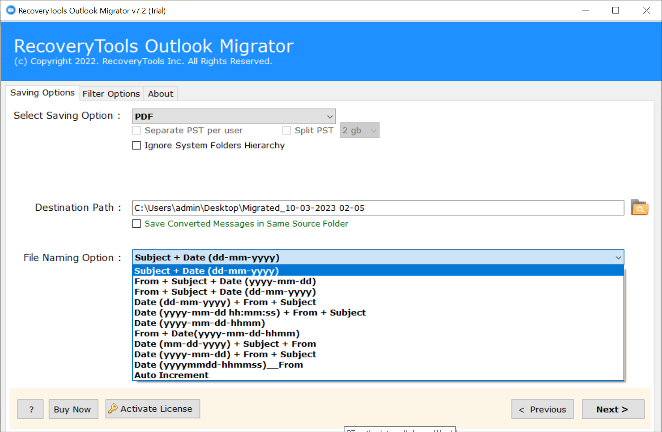Click into the Destination Path text field
The height and width of the screenshot is (432, 662).
pos(378,208)
